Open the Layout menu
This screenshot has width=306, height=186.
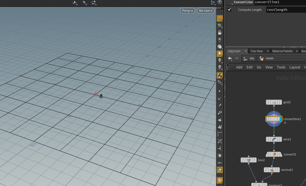pos(295,67)
